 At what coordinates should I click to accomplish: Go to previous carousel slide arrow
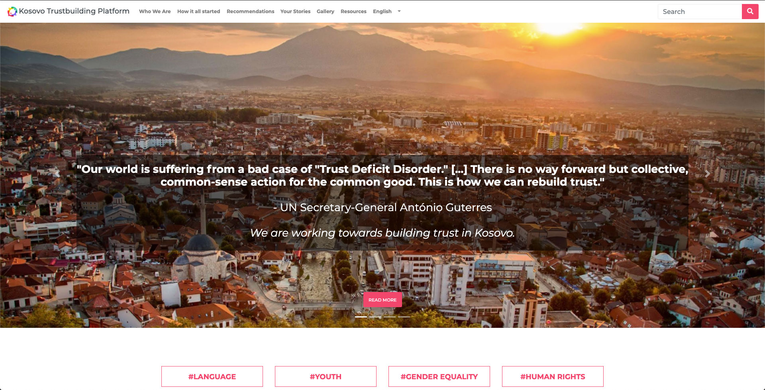pyautogui.click(x=57, y=174)
